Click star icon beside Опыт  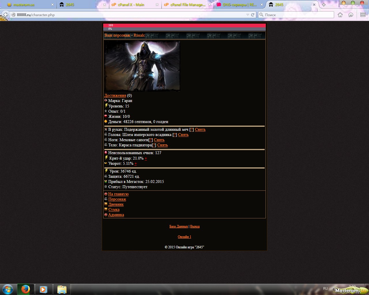tap(106, 111)
